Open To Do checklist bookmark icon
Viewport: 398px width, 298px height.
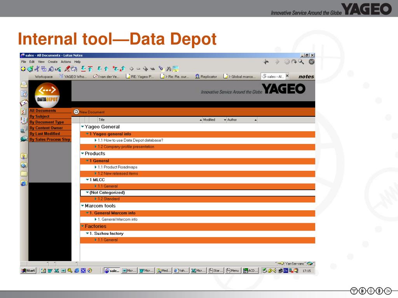(x=24, y=111)
